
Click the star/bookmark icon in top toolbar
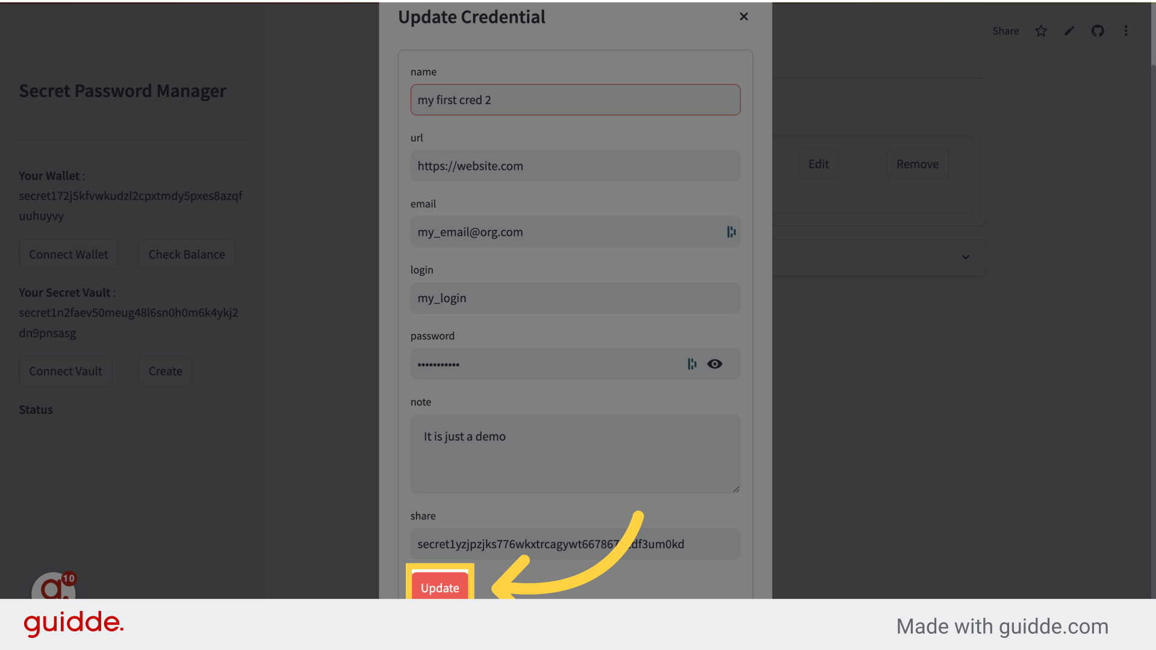pos(1042,30)
